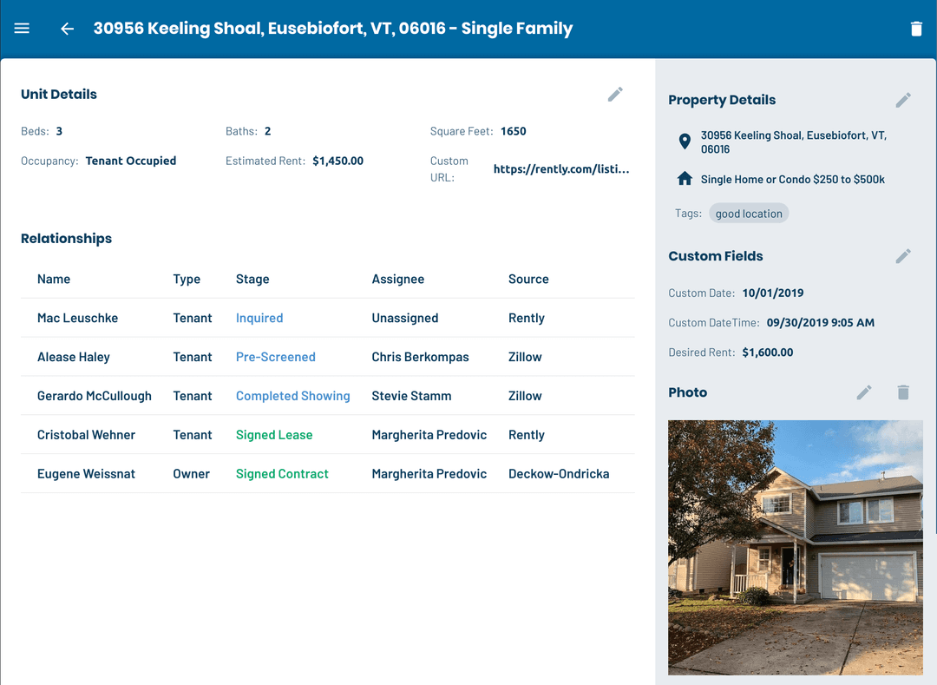937x685 pixels.
Task: Open Eugene Weissnat's Signed Contract stage
Action: coord(282,474)
